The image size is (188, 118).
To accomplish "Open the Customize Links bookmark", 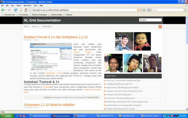I will (x=8, y=15).
